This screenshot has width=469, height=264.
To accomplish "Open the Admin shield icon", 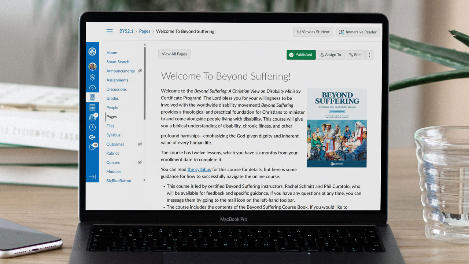I will (92, 77).
